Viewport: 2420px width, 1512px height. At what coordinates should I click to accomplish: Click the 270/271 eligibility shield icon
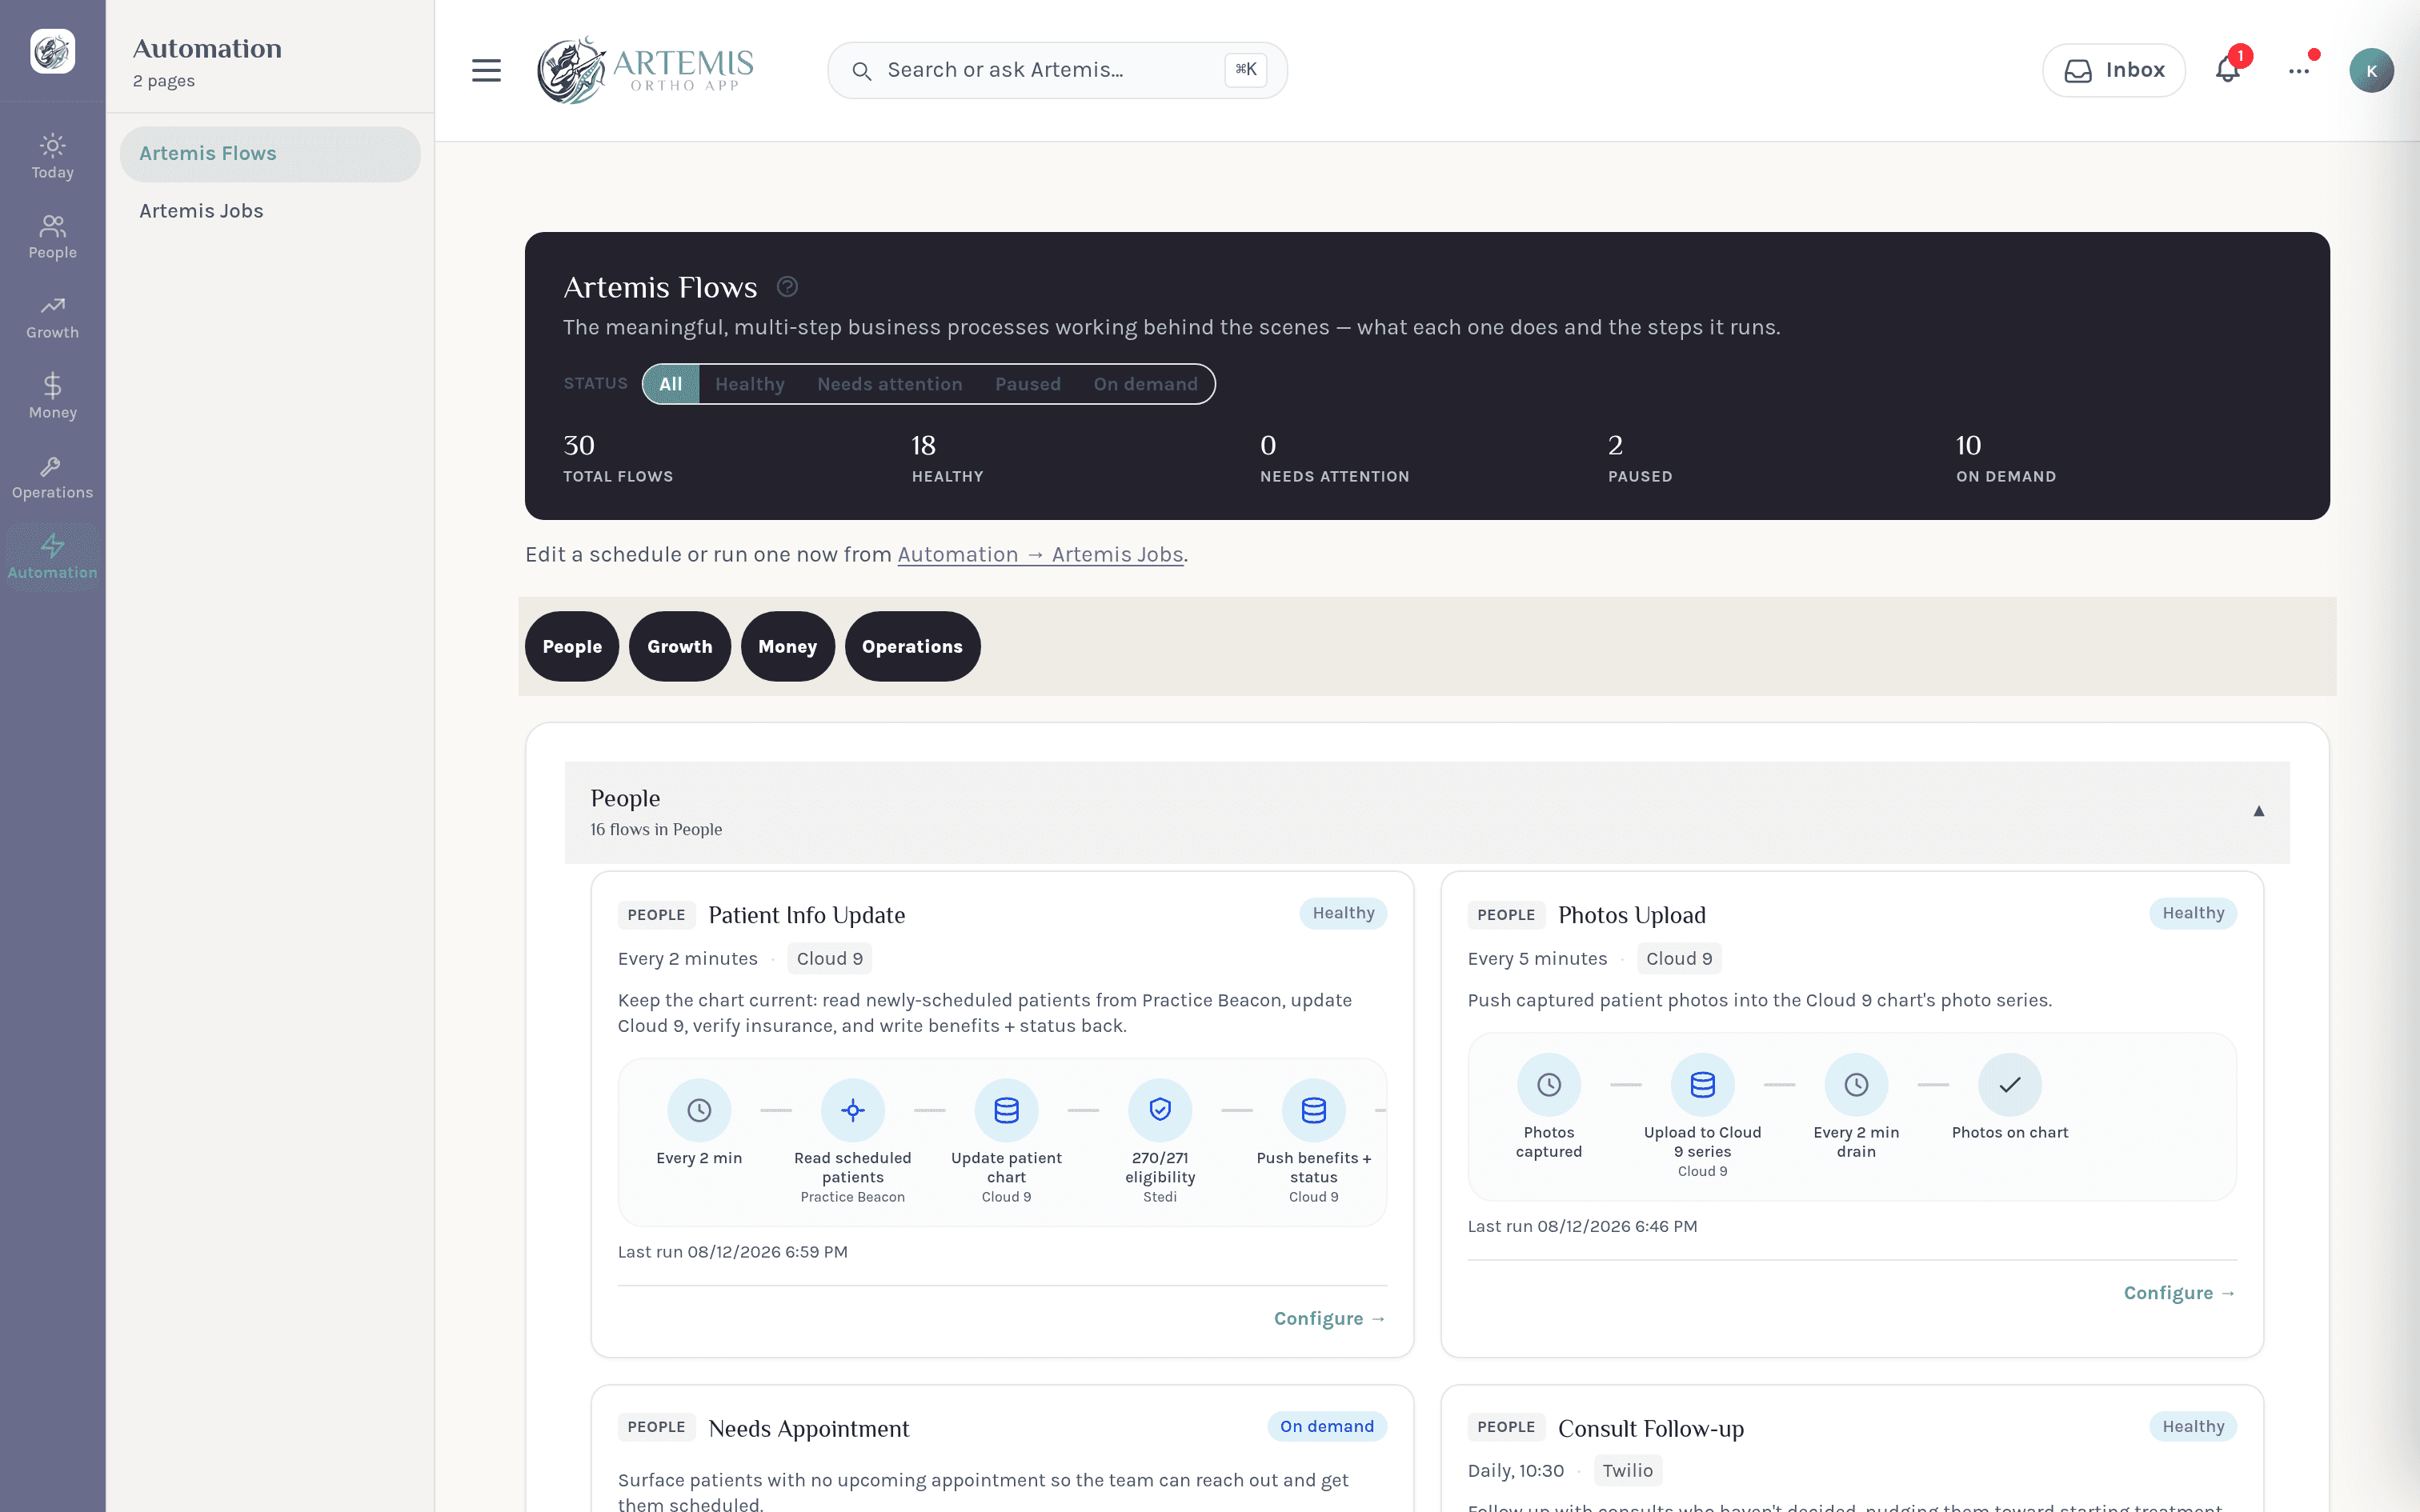click(1160, 1110)
